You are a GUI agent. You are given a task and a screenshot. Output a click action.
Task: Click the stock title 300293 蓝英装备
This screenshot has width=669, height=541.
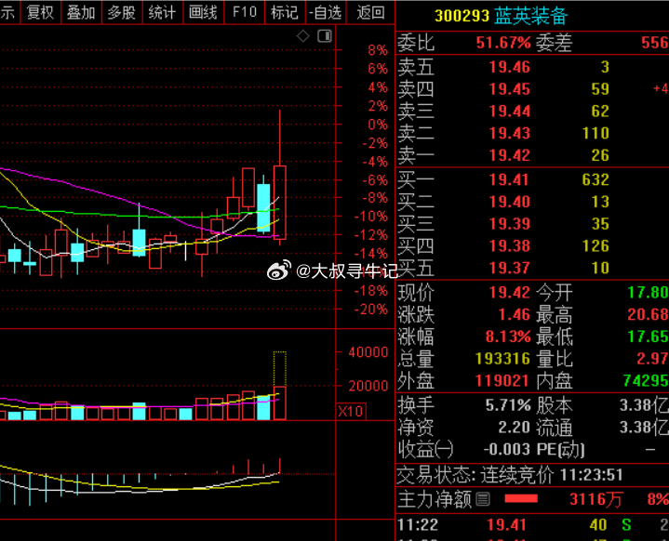501,16
